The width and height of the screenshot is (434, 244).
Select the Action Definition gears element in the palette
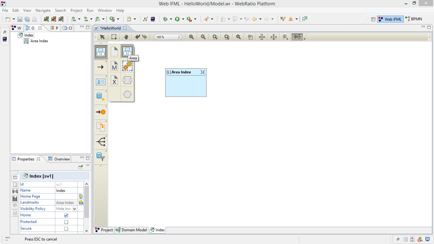[x=127, y=66]
